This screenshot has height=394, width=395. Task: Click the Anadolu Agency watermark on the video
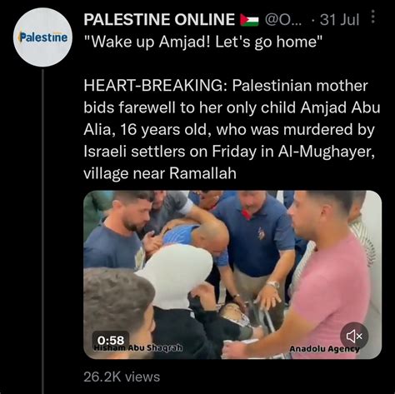click(324, 349)
